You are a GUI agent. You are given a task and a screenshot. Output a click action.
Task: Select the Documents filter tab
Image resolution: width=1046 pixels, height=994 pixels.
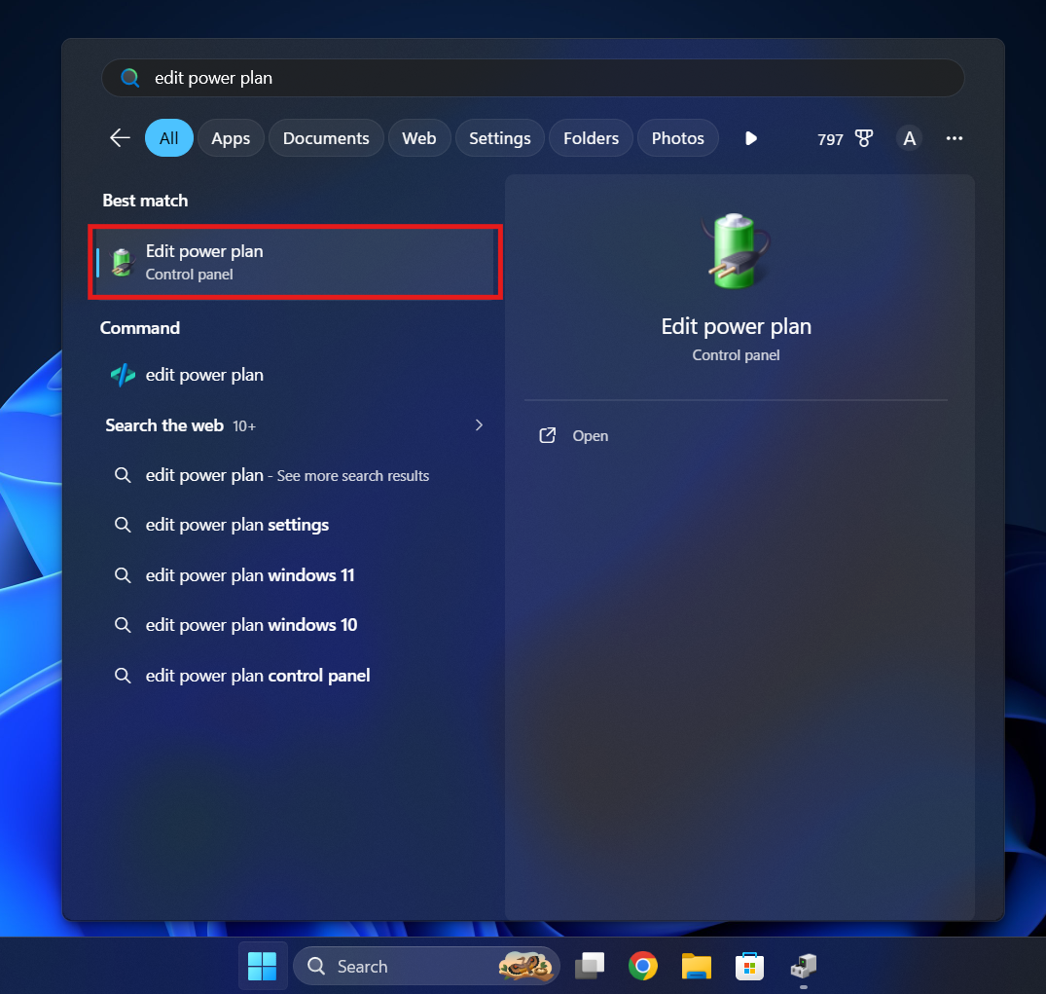[x=326, y=138]
